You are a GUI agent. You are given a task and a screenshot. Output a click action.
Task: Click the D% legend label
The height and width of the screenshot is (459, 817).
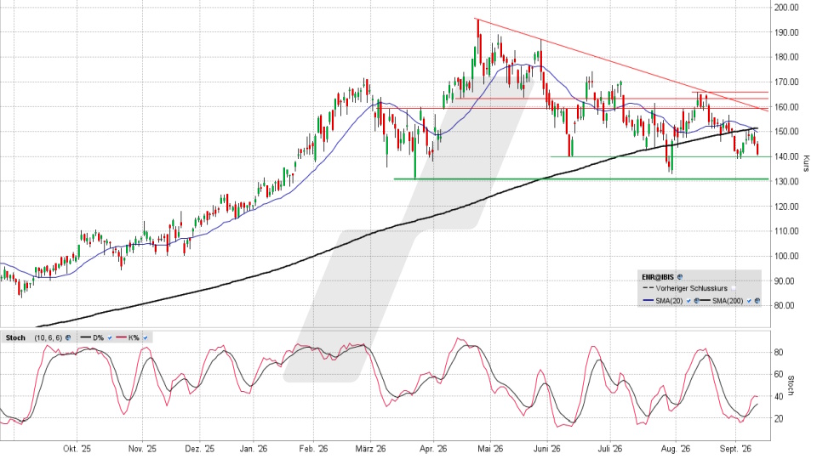[x=99, y=337]
